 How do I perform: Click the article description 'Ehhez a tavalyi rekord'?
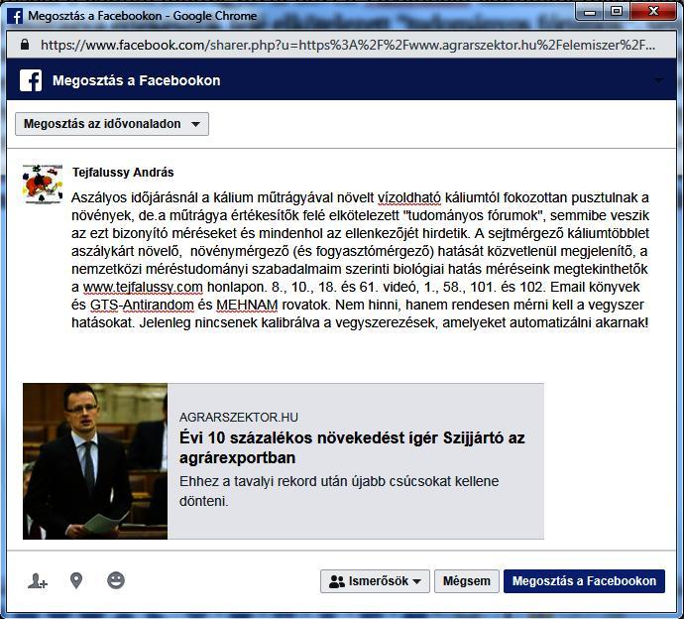point(339,491)
